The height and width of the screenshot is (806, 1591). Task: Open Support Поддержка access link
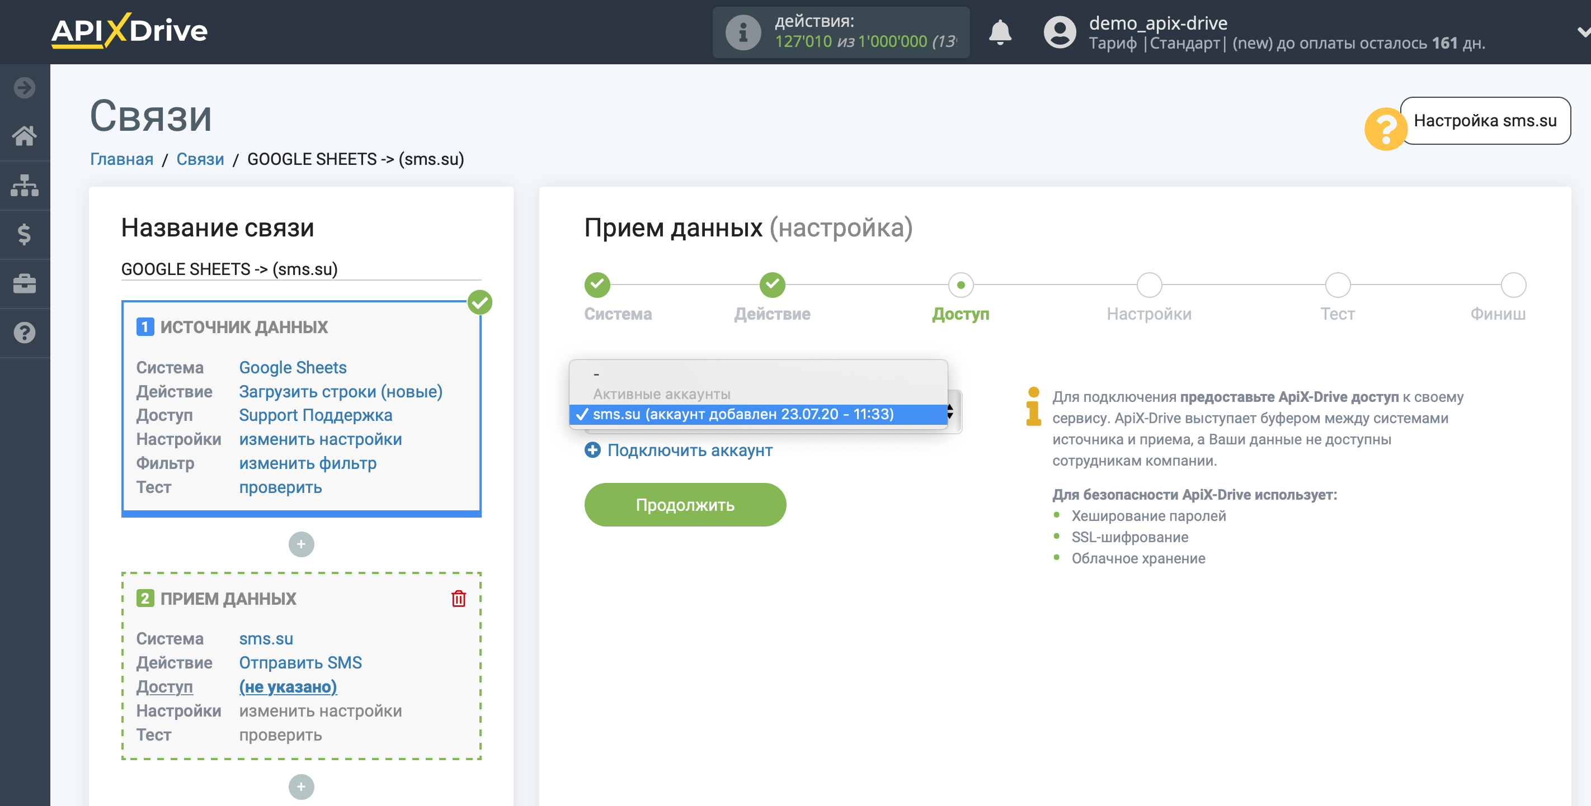point(316,415)
